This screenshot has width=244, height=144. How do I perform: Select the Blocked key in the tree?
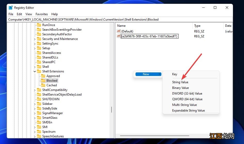point(52,81)
